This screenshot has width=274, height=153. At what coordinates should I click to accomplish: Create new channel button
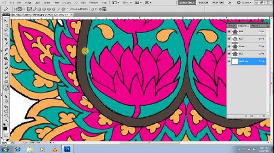258,116
